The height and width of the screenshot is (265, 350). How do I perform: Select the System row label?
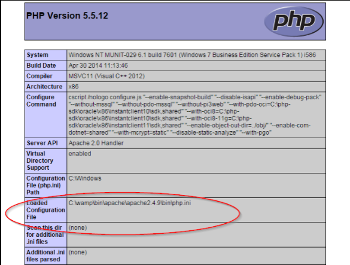tap(45, 55)
